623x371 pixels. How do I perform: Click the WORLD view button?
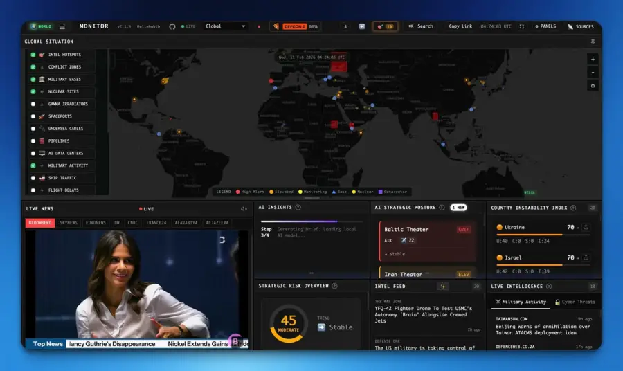pyautogui.click(x=42, y=26)
